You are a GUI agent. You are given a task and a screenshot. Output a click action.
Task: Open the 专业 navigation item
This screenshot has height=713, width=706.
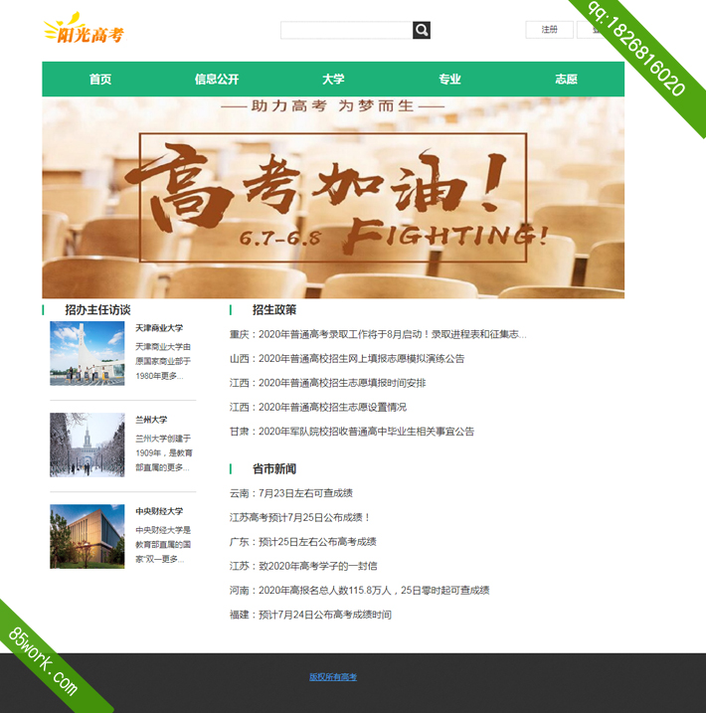tap(449, 80)
